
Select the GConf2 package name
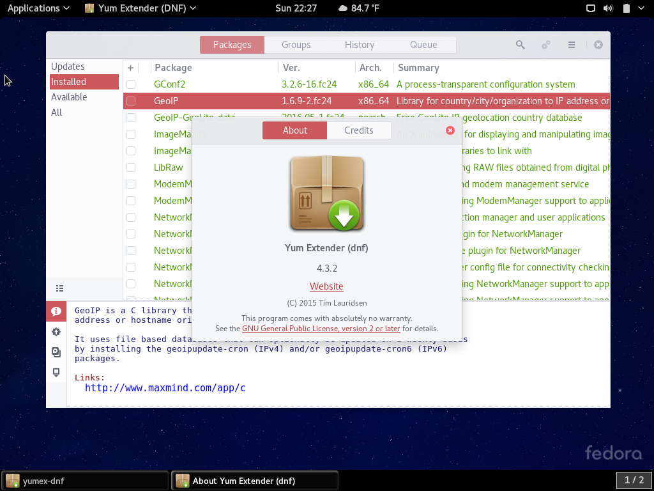tap(169, 84)
